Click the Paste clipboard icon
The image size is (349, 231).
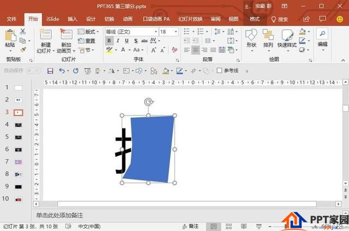(x=10, y=35)
